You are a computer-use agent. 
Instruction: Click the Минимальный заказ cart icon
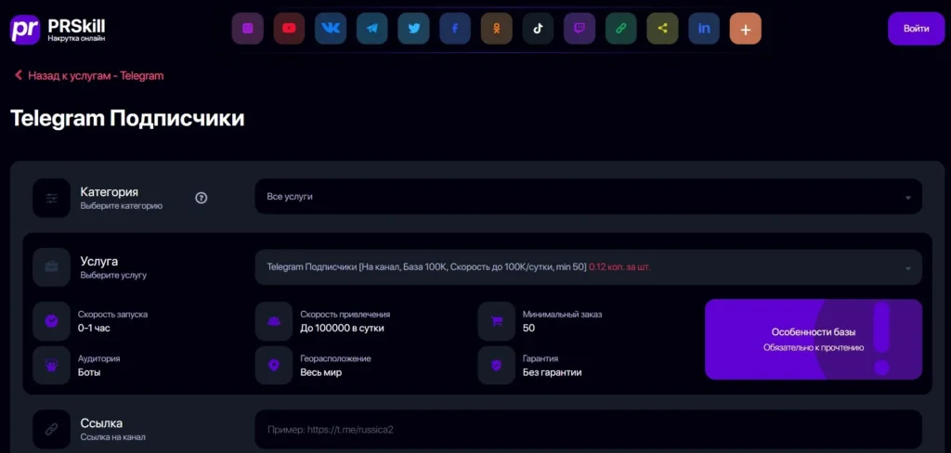pos(497,321)
